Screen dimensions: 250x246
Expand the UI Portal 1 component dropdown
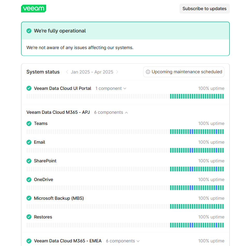click(111, 88)
